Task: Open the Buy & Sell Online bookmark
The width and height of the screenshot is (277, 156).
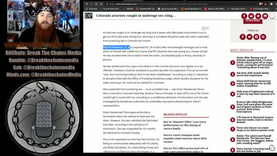Action: coord(192,9)
